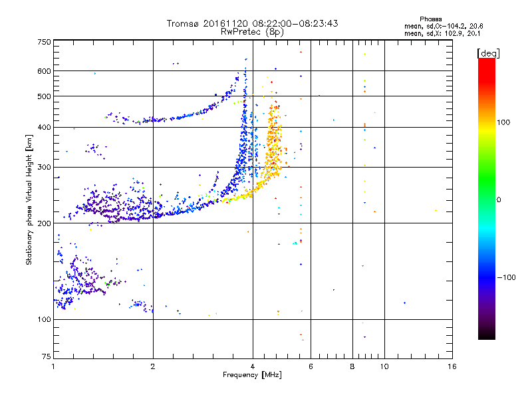Click the y-axis tick label '75'

[47, 356]
